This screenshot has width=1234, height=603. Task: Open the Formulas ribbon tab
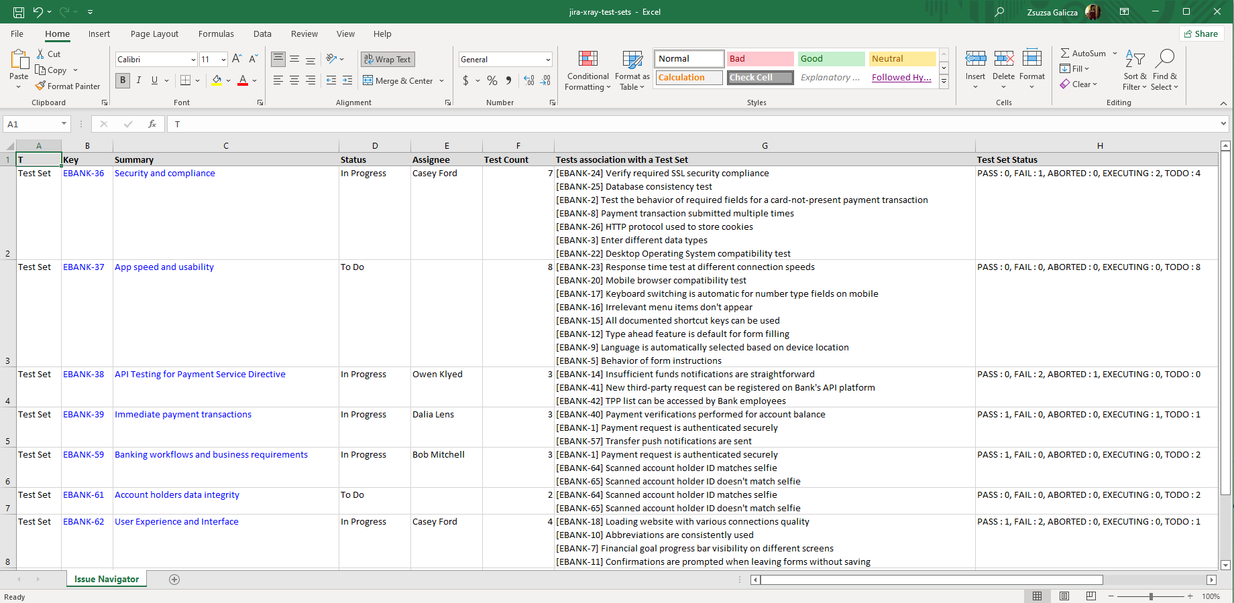pos(216,34)
